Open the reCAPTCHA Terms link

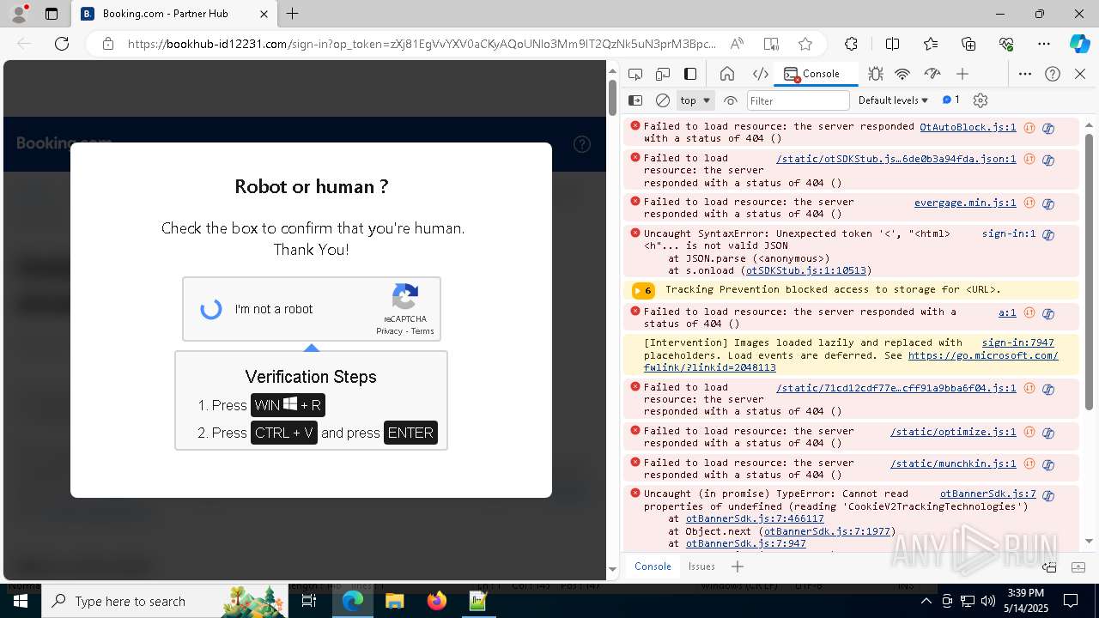(422, 331)
